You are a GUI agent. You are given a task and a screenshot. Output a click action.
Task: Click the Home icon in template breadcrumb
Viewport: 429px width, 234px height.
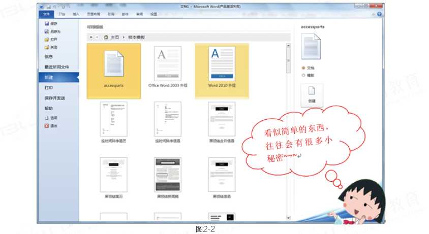coord(106,37)
